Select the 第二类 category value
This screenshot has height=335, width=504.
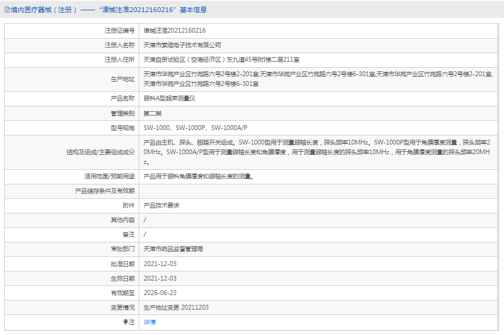click(153, 114)
